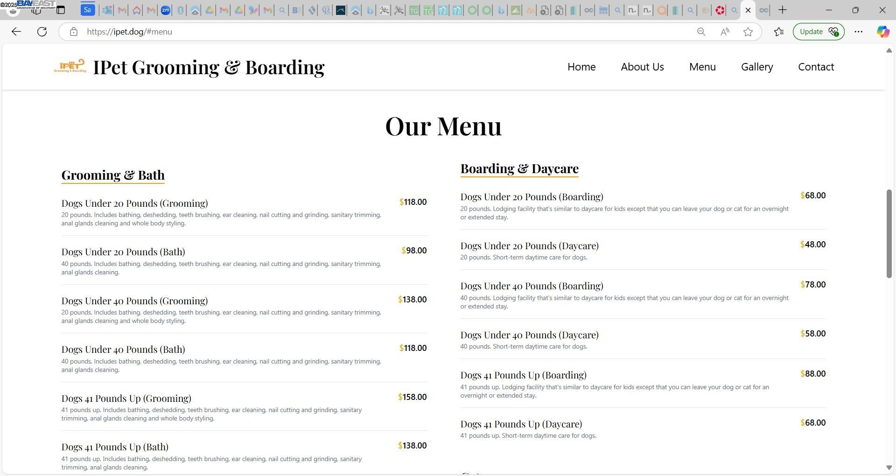Open Copilot sidebar icon
Screen dimensions: 896x476
pyautogui.click(x=882, y=32)
